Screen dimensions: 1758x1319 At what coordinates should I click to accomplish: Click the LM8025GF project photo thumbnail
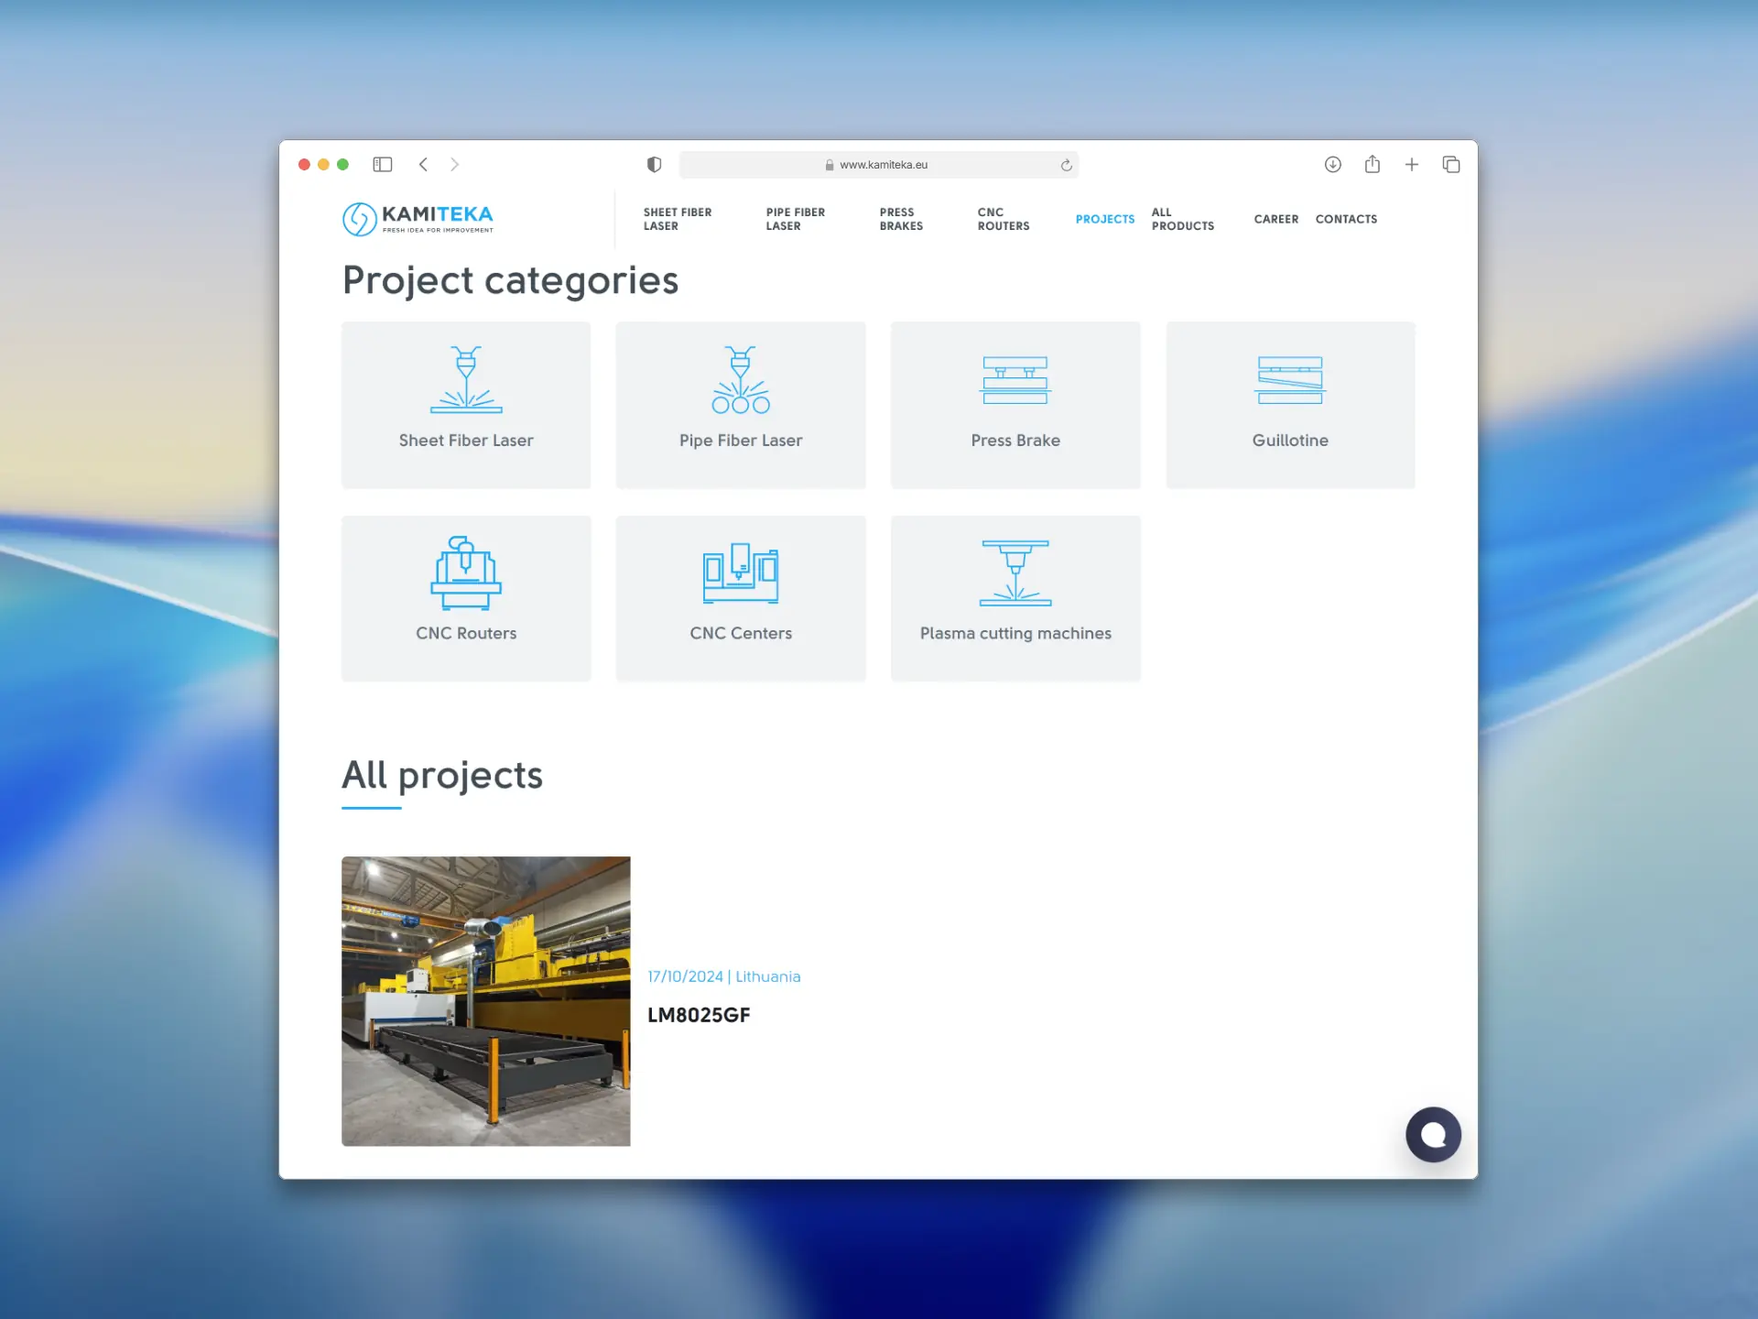pos(486,1001)
